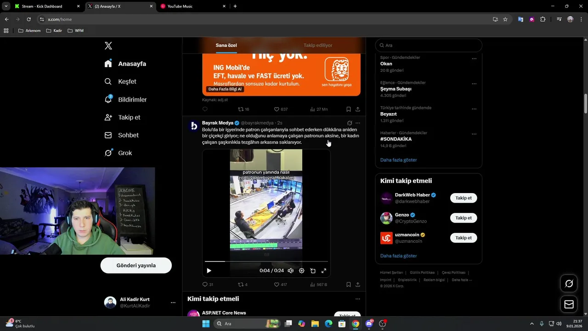The height and width of the screenshot is (331, 588).
Task: Open the Takip et sidebar item
Action: tap(122, 117)
